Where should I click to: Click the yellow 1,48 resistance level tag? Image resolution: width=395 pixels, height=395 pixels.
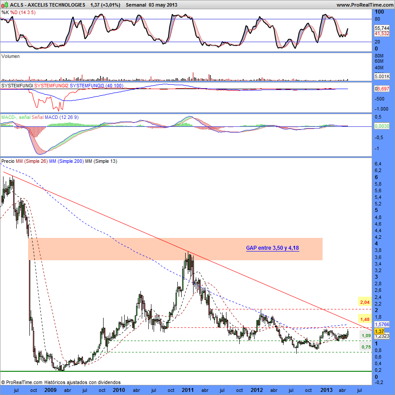(x=365, y=319)
